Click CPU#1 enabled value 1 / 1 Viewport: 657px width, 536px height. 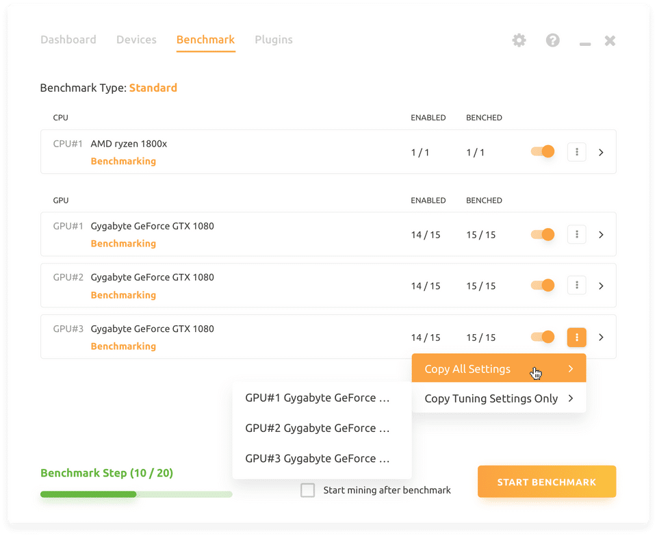pyautogui.click(x=420, y=153)
